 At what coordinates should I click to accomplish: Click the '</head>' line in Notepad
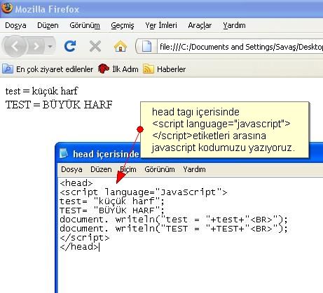79,247
